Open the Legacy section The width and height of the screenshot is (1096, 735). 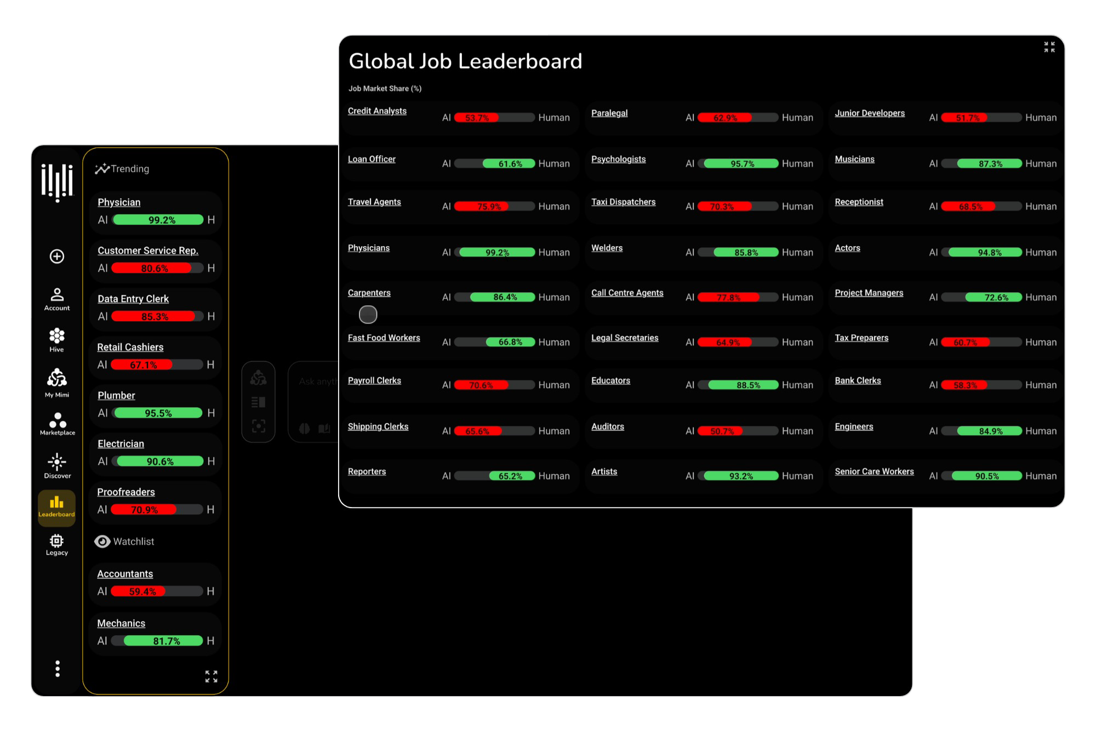[x=57, y=545]
